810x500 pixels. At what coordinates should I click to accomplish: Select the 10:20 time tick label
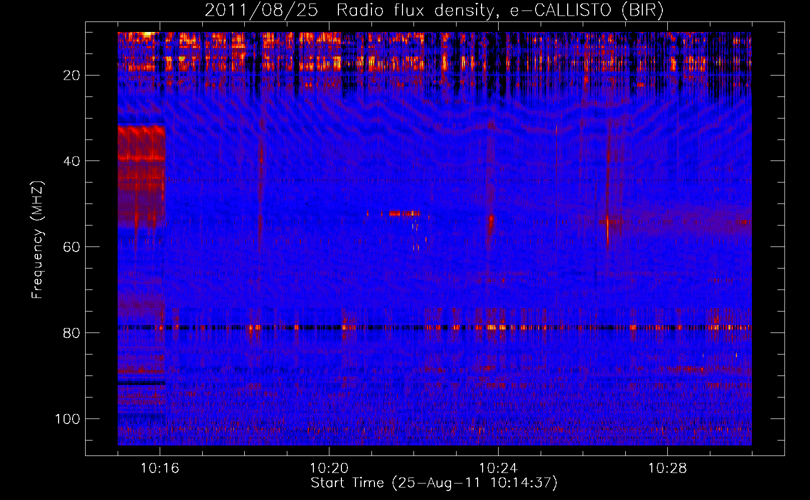coord(329,468)
